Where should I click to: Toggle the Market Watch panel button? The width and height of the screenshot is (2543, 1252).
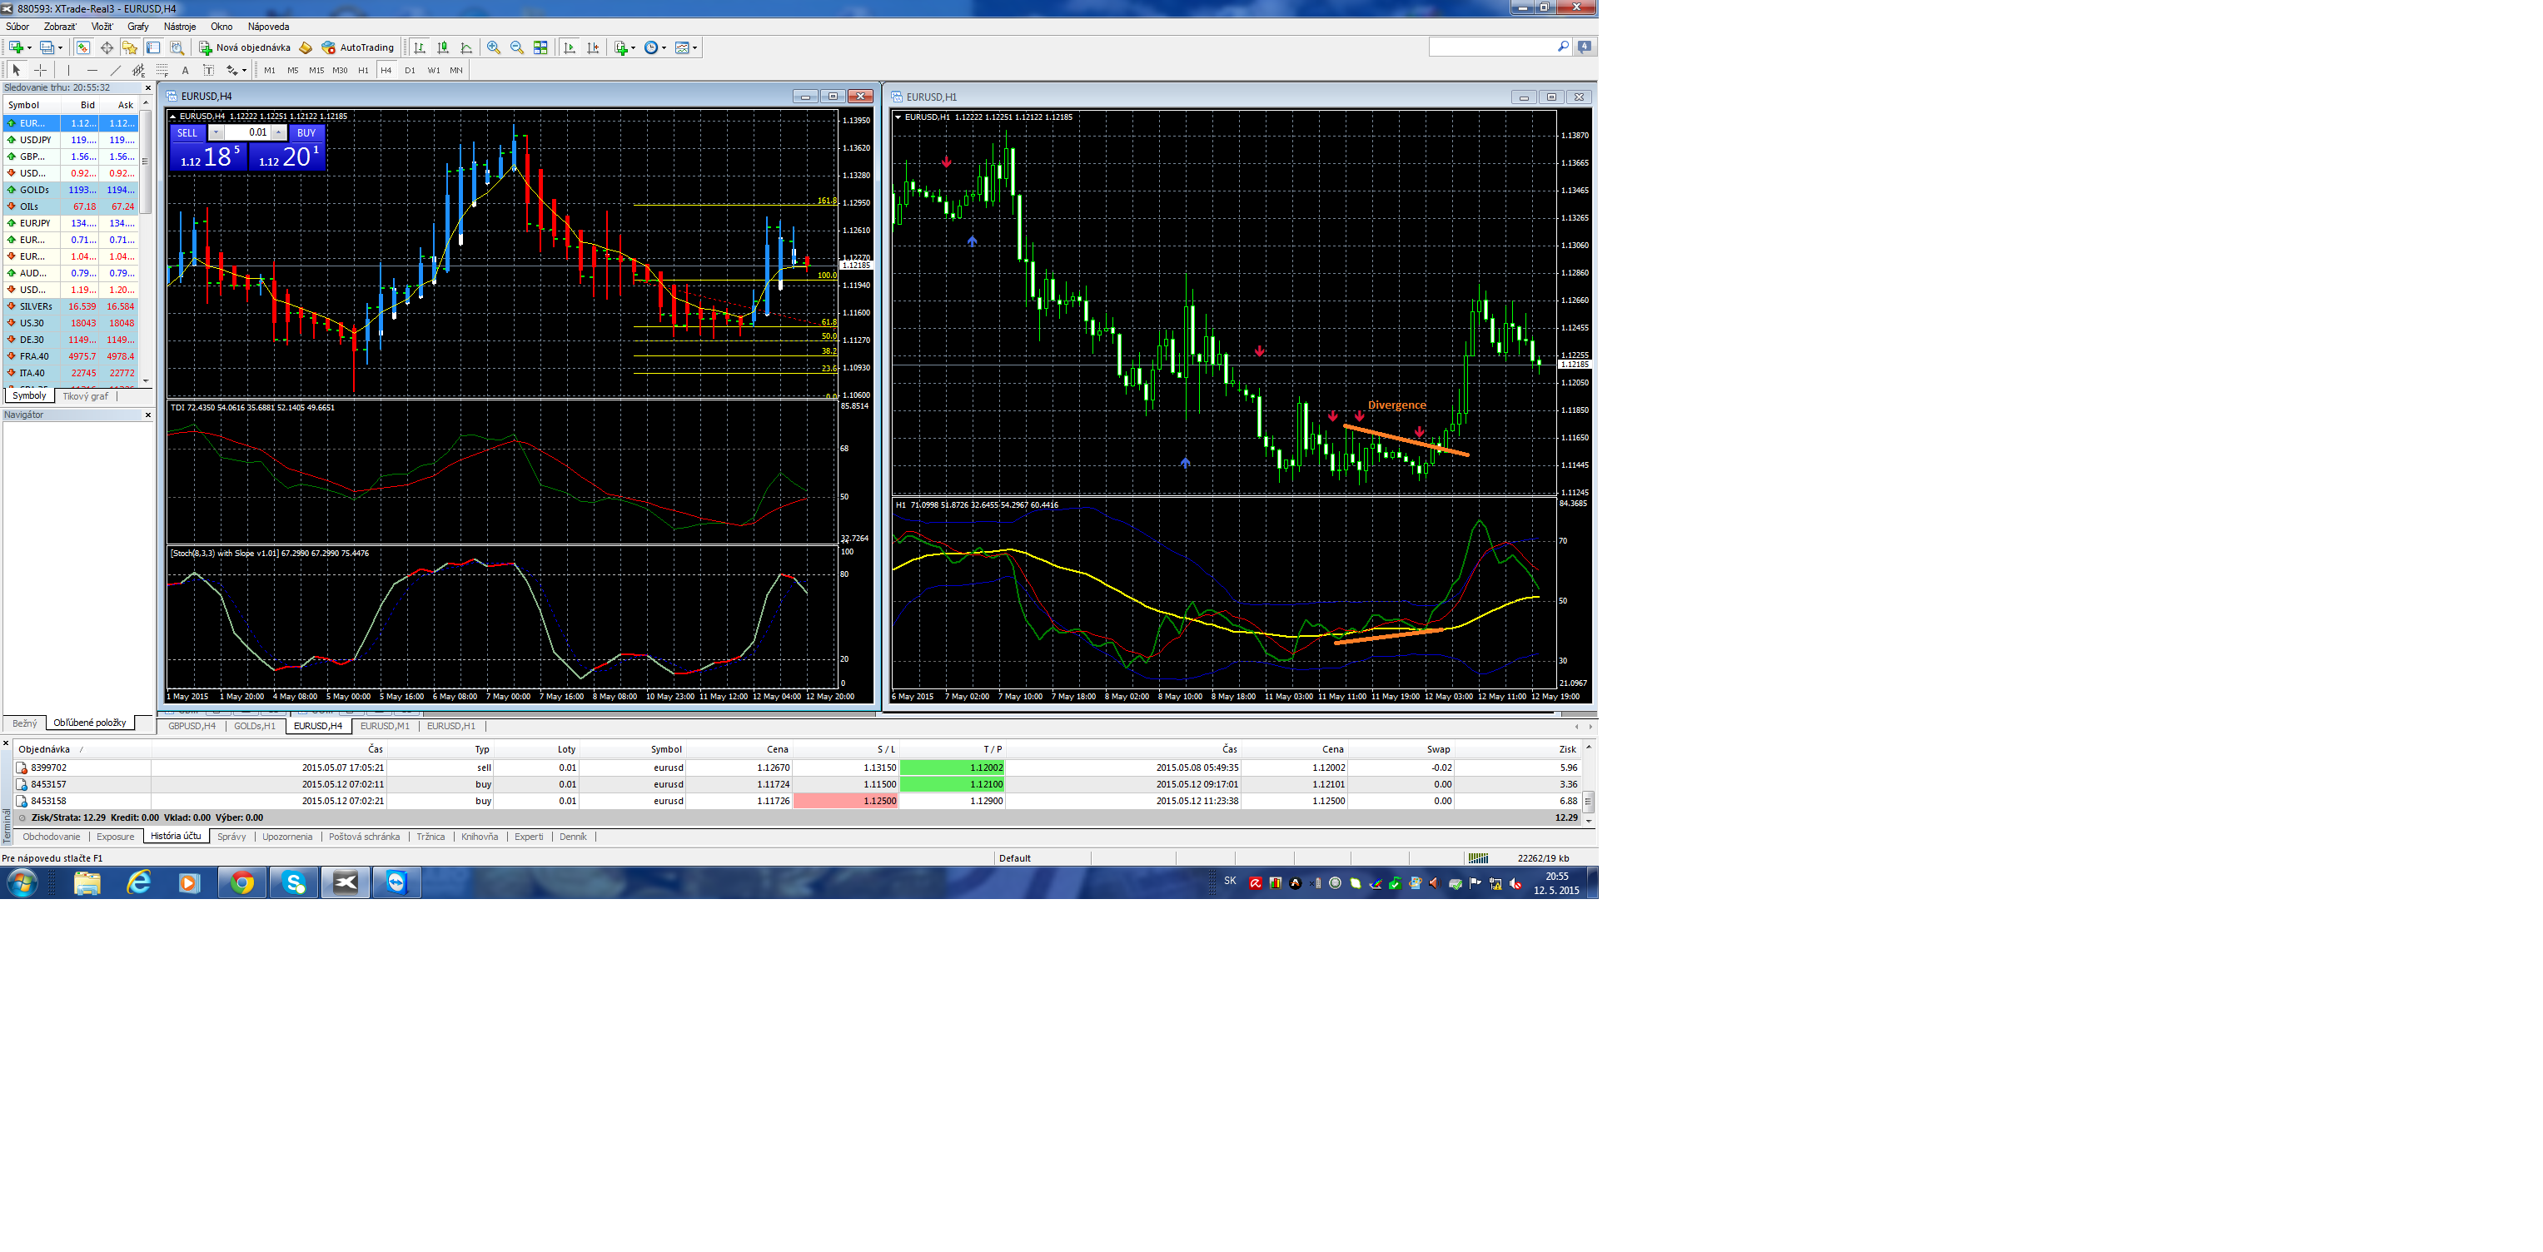coord(83,47)
